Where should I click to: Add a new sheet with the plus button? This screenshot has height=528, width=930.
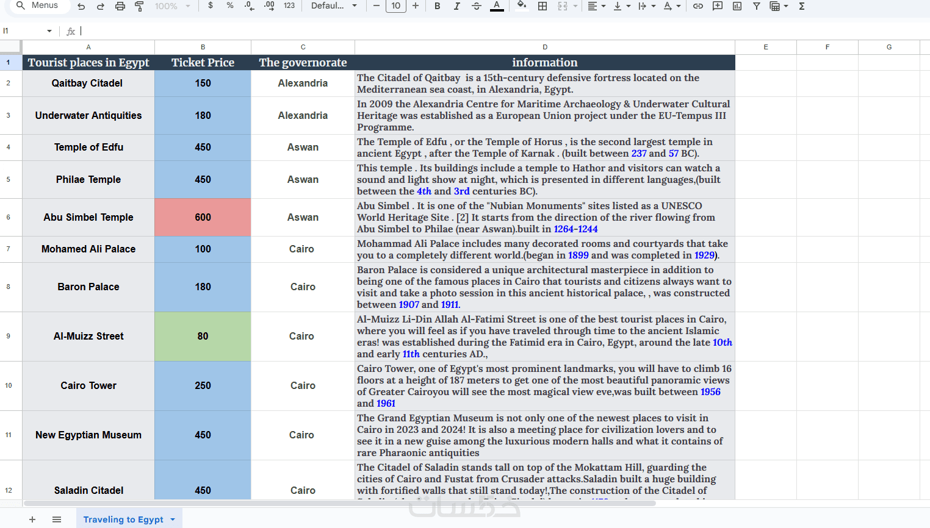(32, 519)
